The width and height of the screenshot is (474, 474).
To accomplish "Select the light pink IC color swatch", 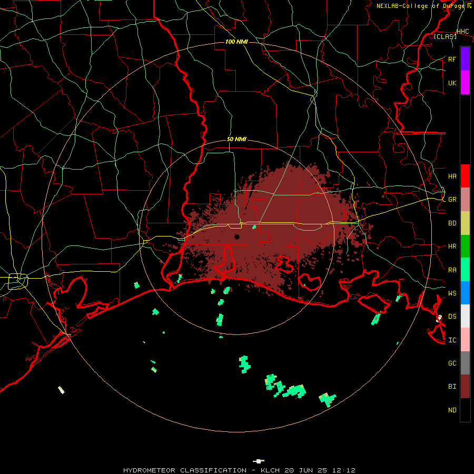I will point(465,340).
